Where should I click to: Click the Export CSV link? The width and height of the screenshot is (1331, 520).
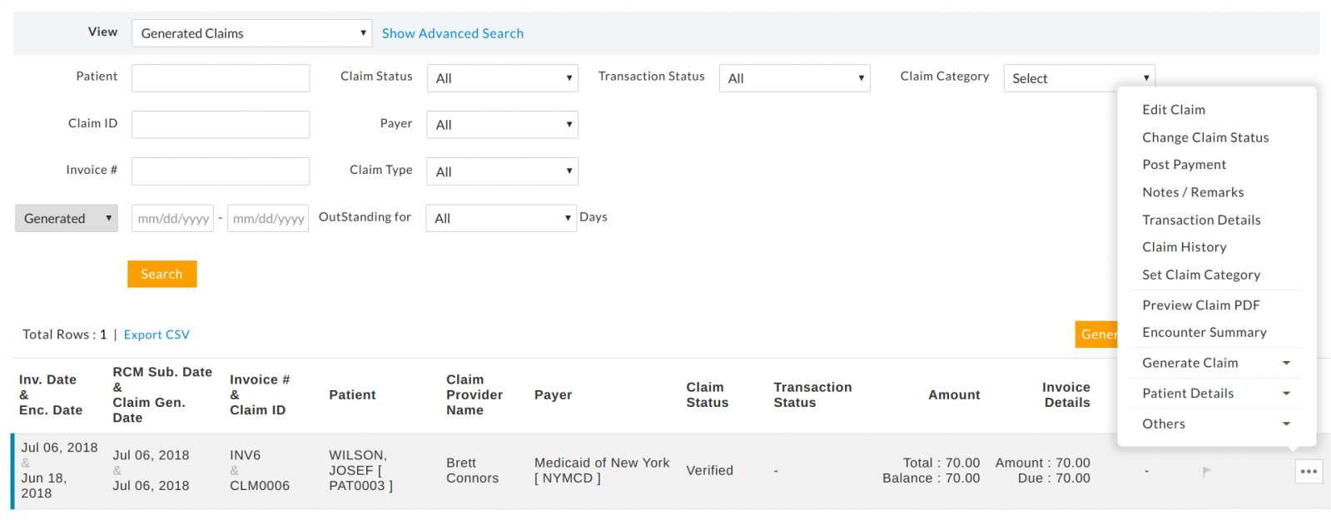tap(156, 334)
